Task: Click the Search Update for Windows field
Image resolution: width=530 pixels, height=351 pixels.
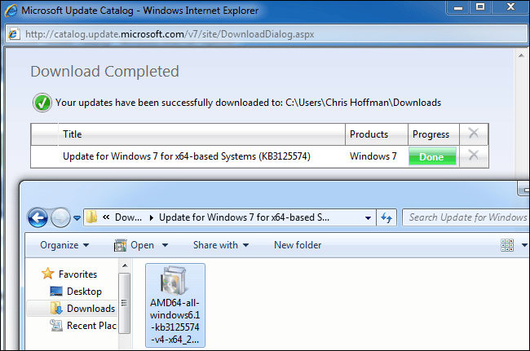Action: tap(466, 217)
